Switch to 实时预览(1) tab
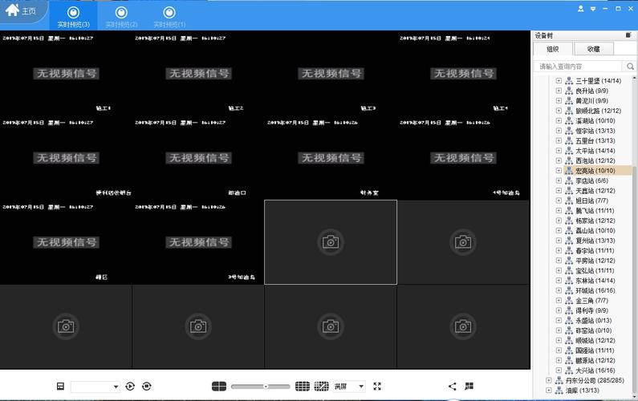Image resolution: width=638 pixels, height=401 pixels. (x=169, y=16)
